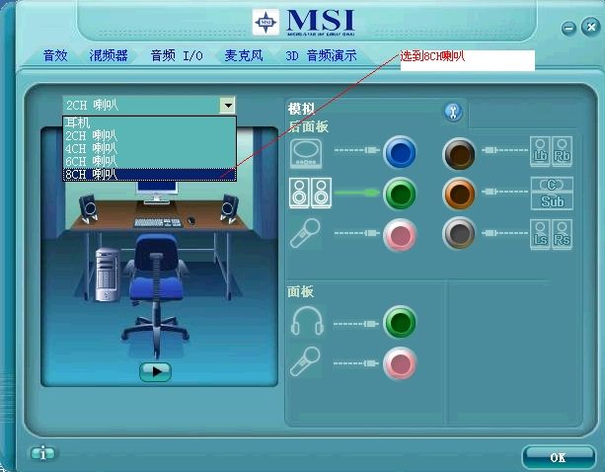Viewport: 605px width, 472px height.
Task: Click the front panel microphone icon
Action: click(305, 361)
